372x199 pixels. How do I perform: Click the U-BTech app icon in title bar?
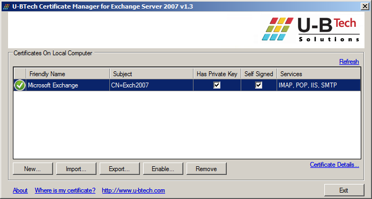pyautogui.click(x=6, y=6)
